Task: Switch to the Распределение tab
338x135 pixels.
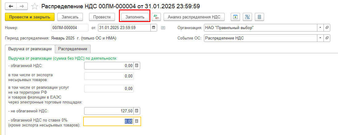Action: tap(73, 49)
